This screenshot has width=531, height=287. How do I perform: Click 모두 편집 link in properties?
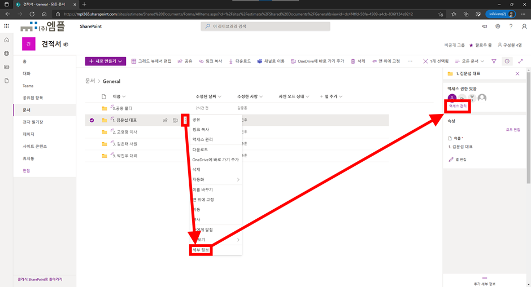[513, 130]
